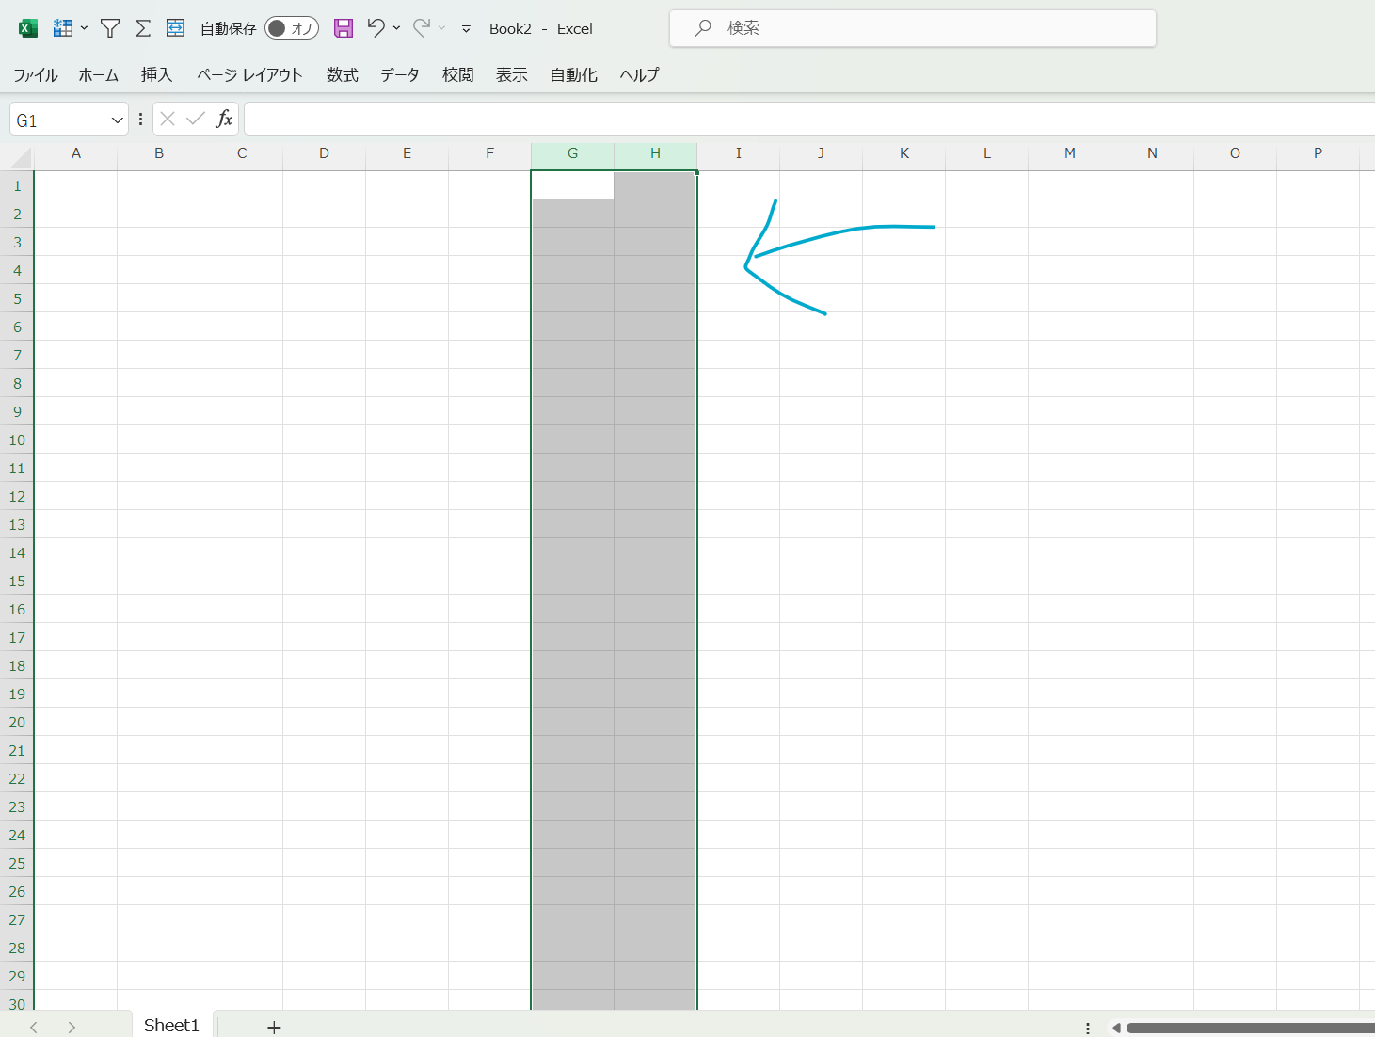This screenshot has width=1375, height=1037.
Task: Click the Insert Function fx icon
Action: click(224, 119)
